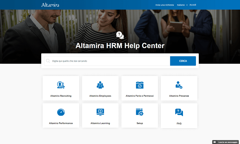240x144 pixels.
Task: Open Altamira Presenze person-check icon
Action: 179,85
